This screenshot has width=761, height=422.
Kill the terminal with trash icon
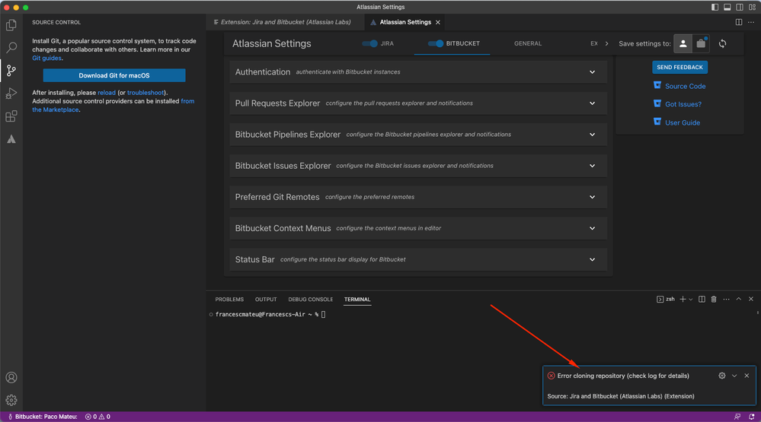tap(714, 300)
